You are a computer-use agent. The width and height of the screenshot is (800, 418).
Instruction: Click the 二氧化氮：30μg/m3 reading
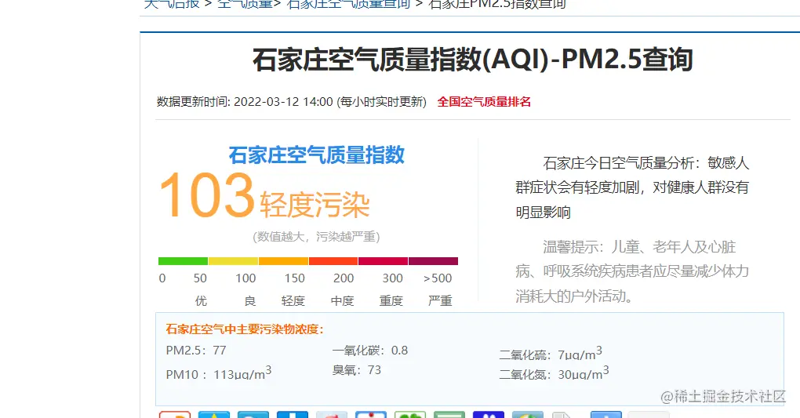click(x=554, y=373)
